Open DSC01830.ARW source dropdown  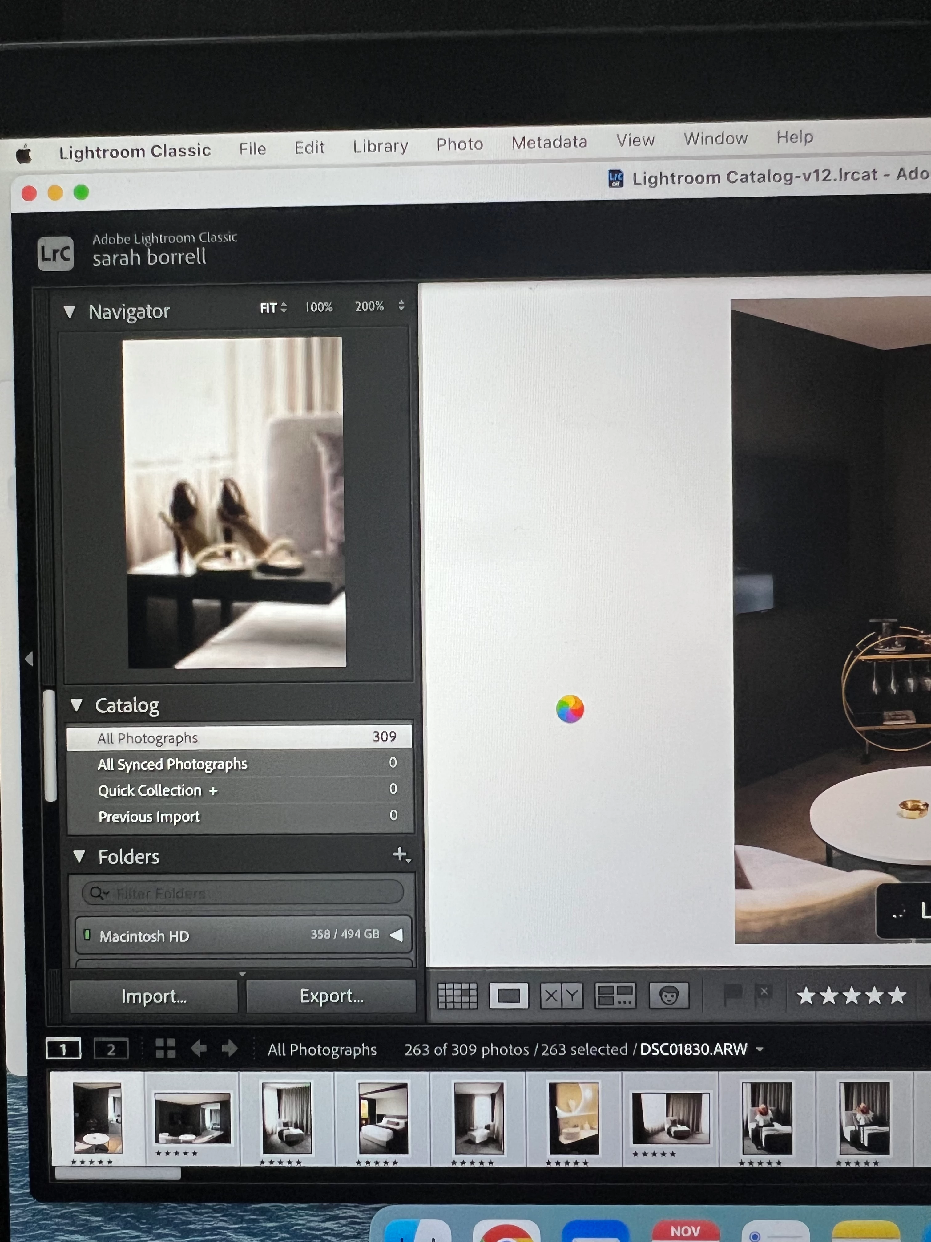click(x=760, y=1049)
